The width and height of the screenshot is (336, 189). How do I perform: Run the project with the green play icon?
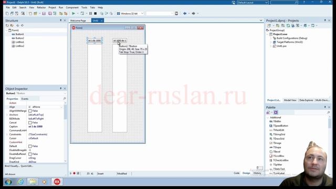point(73,14)
